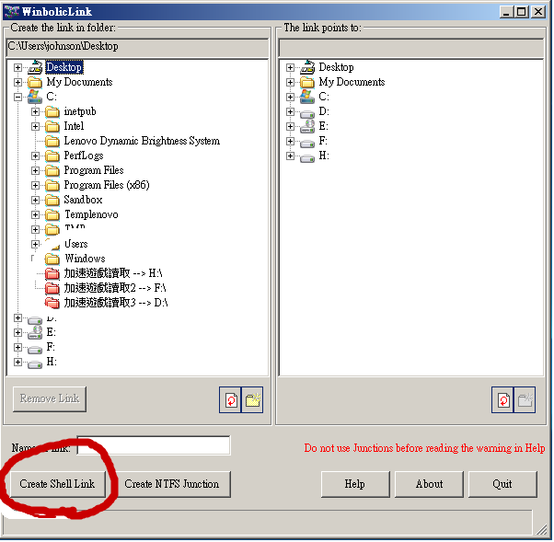Click the C: drive icon in left tree
The image size is (554, 542).
pos(35,97)
